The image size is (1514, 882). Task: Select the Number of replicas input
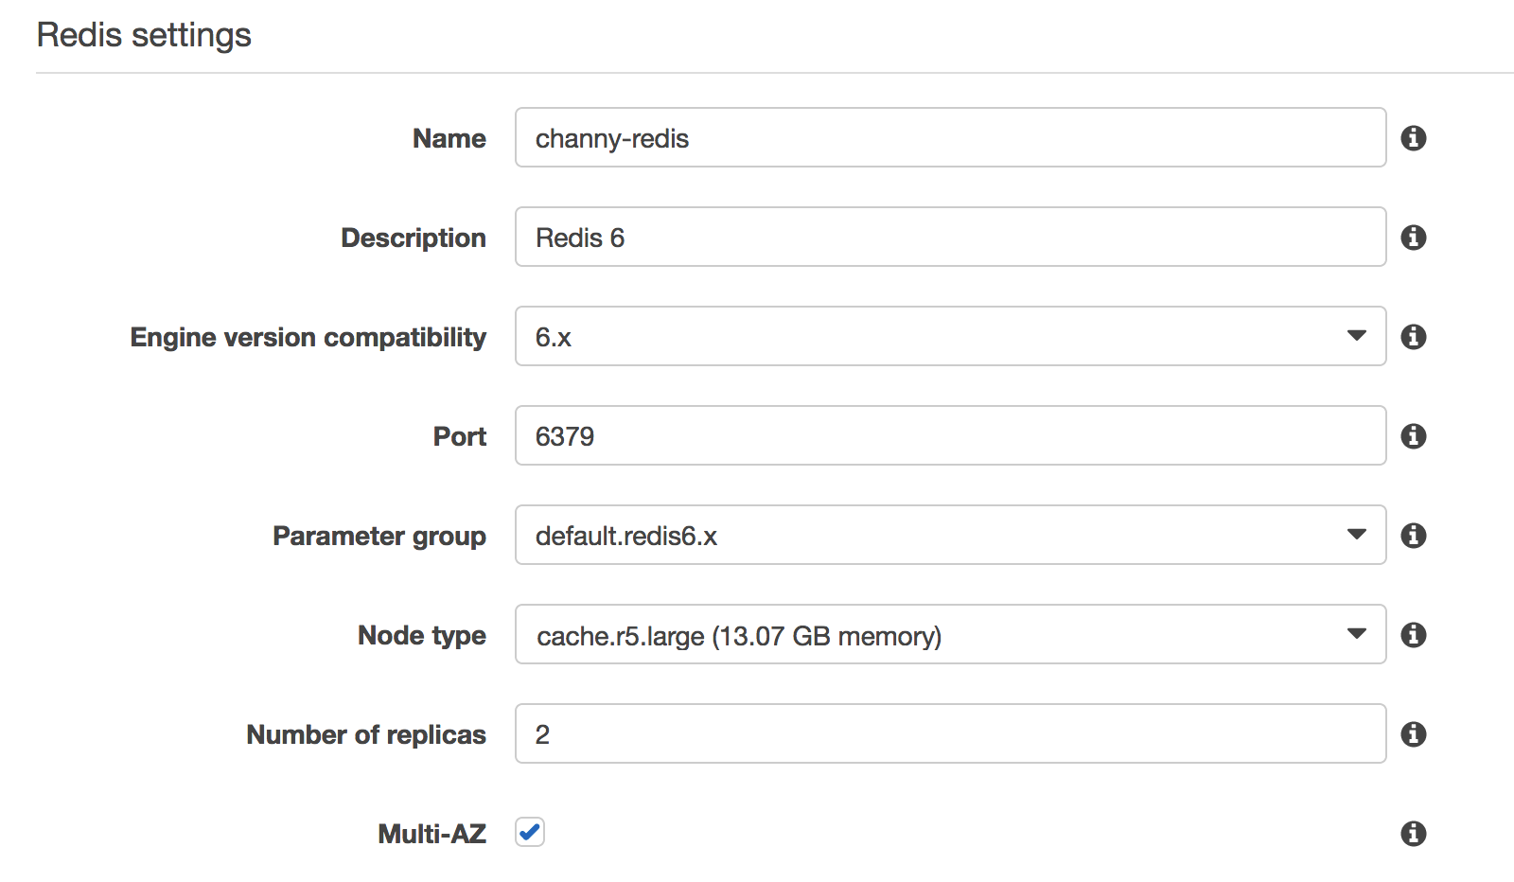coord(951,733)
